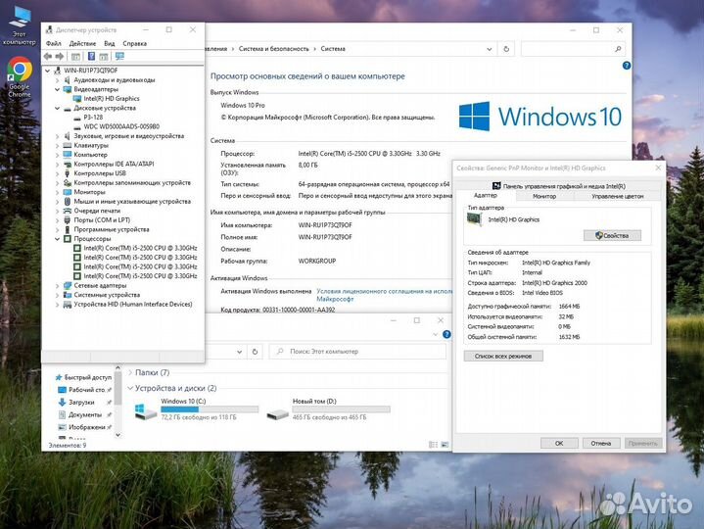Screen dimensions: 704x529
Task: Open Панель управления графикой и медиа Intel(R) tab
Action: point(558,186)
